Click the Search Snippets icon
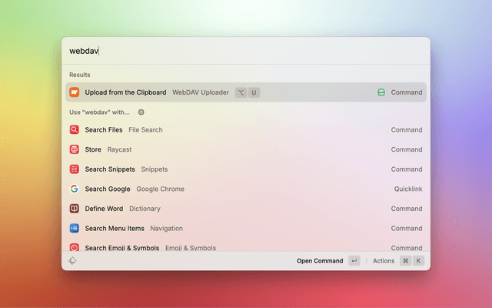492x308 pixels. (x=75, y=169)
